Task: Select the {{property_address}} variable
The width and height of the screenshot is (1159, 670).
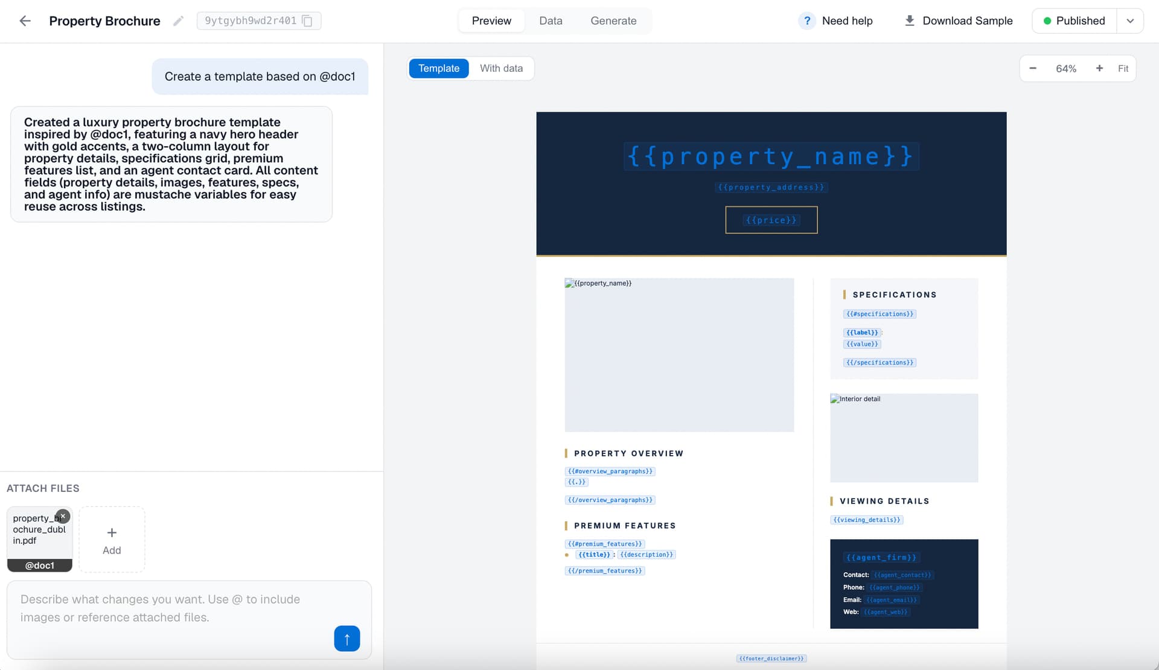Action: (771, 187)
